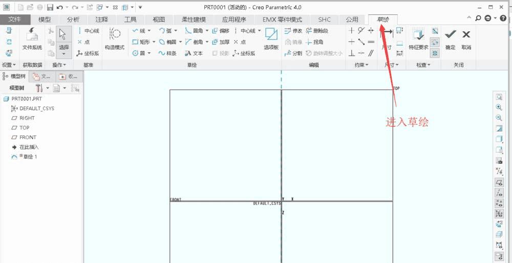Expand the 检查 group dropdown

[x=423, y=65]
